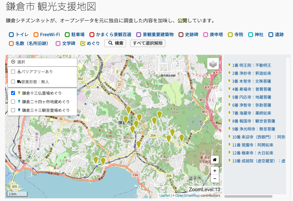The image size is (293, 201).
Task: Click the easternmost yellow pin on the map
Action: [x=181, y=138]
